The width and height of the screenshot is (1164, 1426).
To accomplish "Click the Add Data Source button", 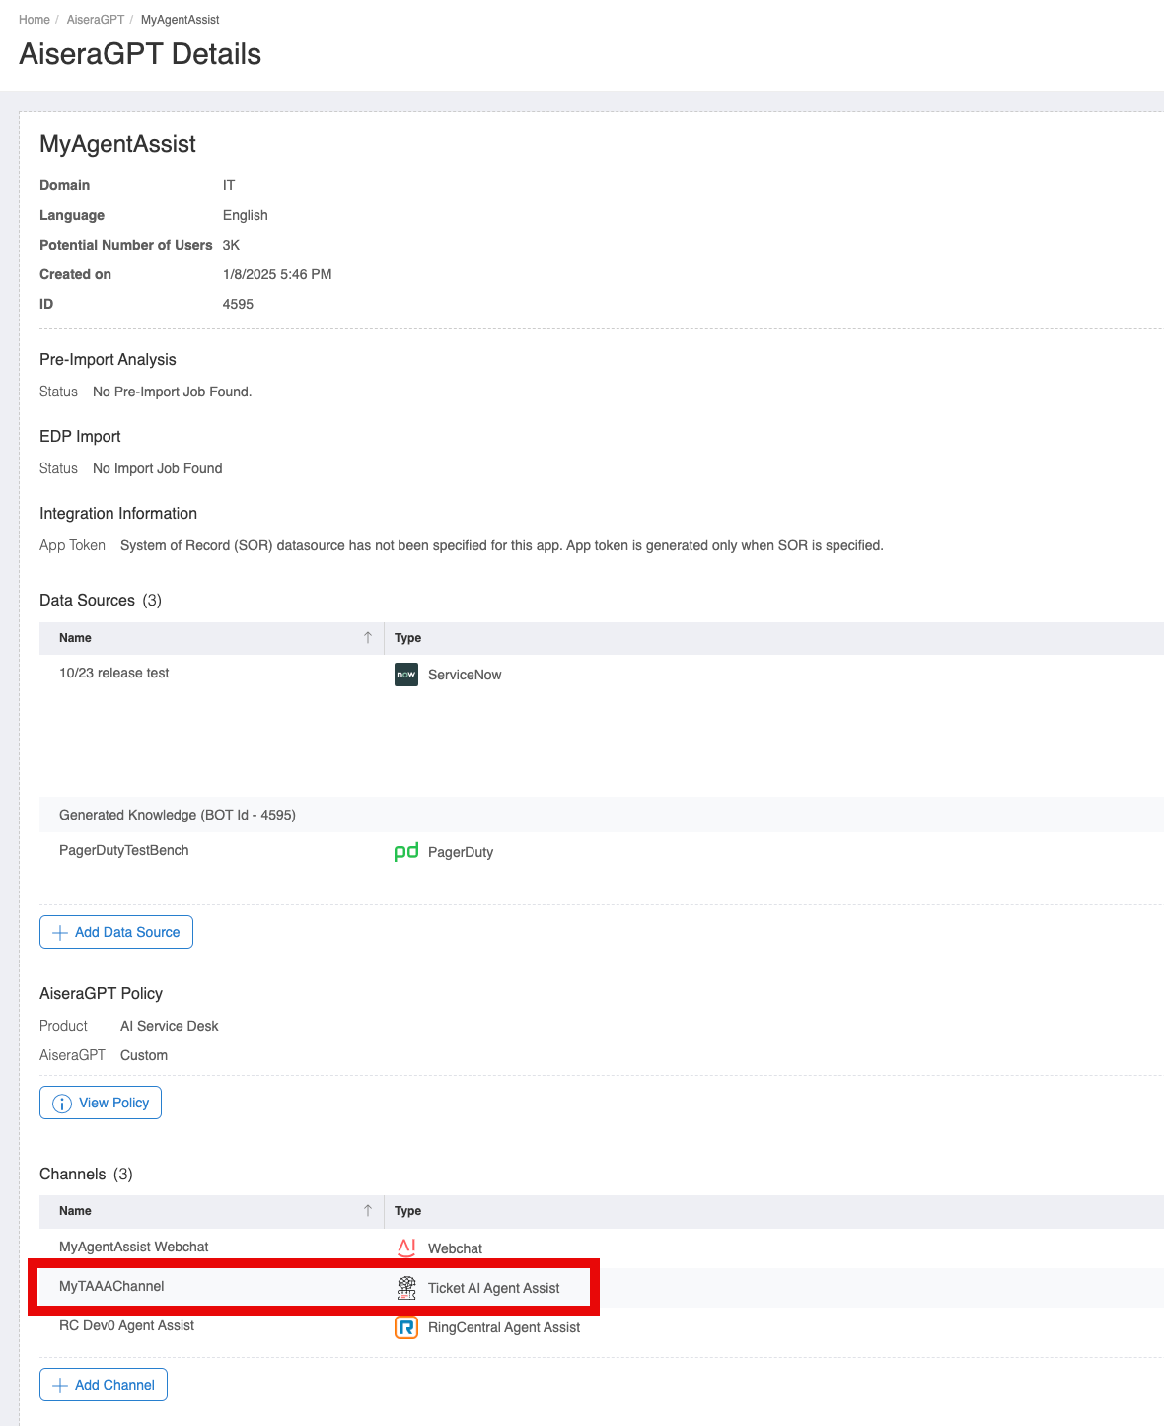I will [x=116, y=932].
